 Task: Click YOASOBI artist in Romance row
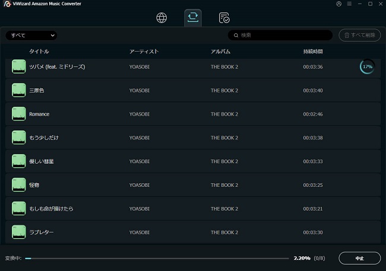[140, 114]
